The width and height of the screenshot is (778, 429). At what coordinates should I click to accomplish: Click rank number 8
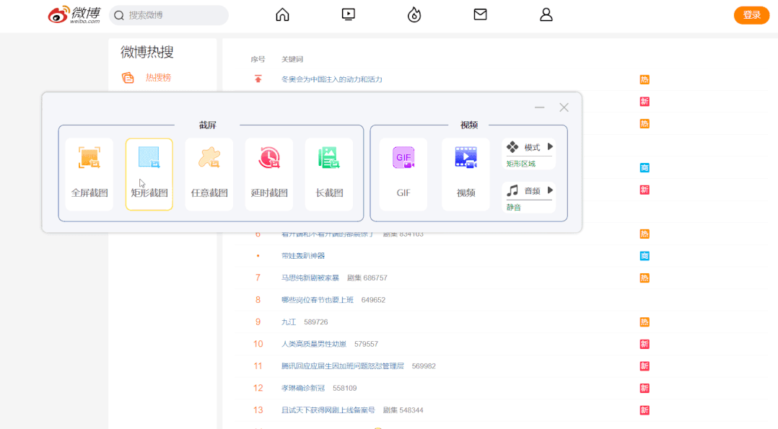pyautogui.click(x=258, y=300)
